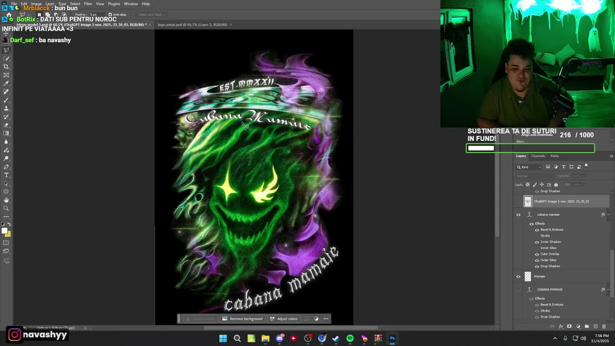Hide Color Overlay effect eye
The width and height of the screenshot is (615, 346).
tap(537, 254)
